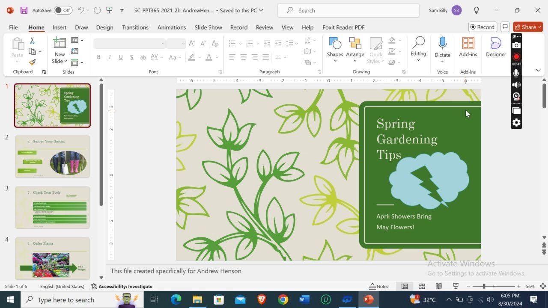This screenshot has width=548, height=308.
Task: Toggle the AutoSave switch
Action: (x=63, y=10)
